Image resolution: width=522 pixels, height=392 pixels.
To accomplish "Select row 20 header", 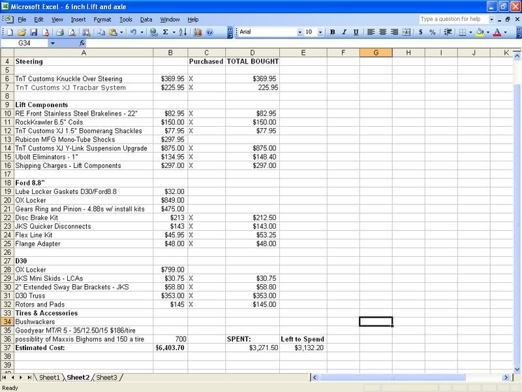I will [x=7, y=201].
